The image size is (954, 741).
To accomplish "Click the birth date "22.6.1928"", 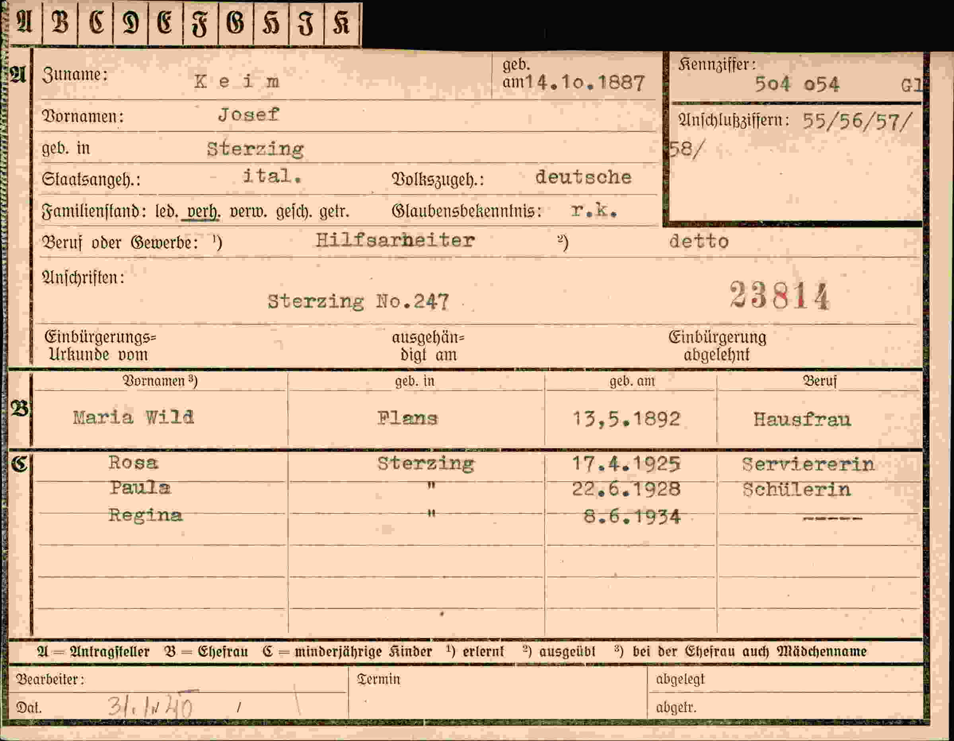I will point(627,489).
